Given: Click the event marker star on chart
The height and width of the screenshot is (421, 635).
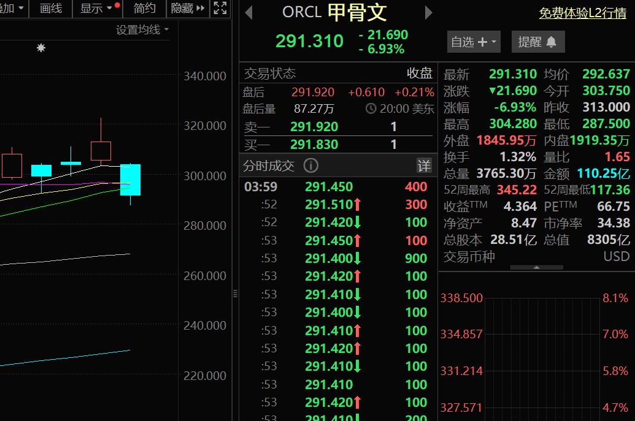Looking at the screenshot, I should coord(41,48).
